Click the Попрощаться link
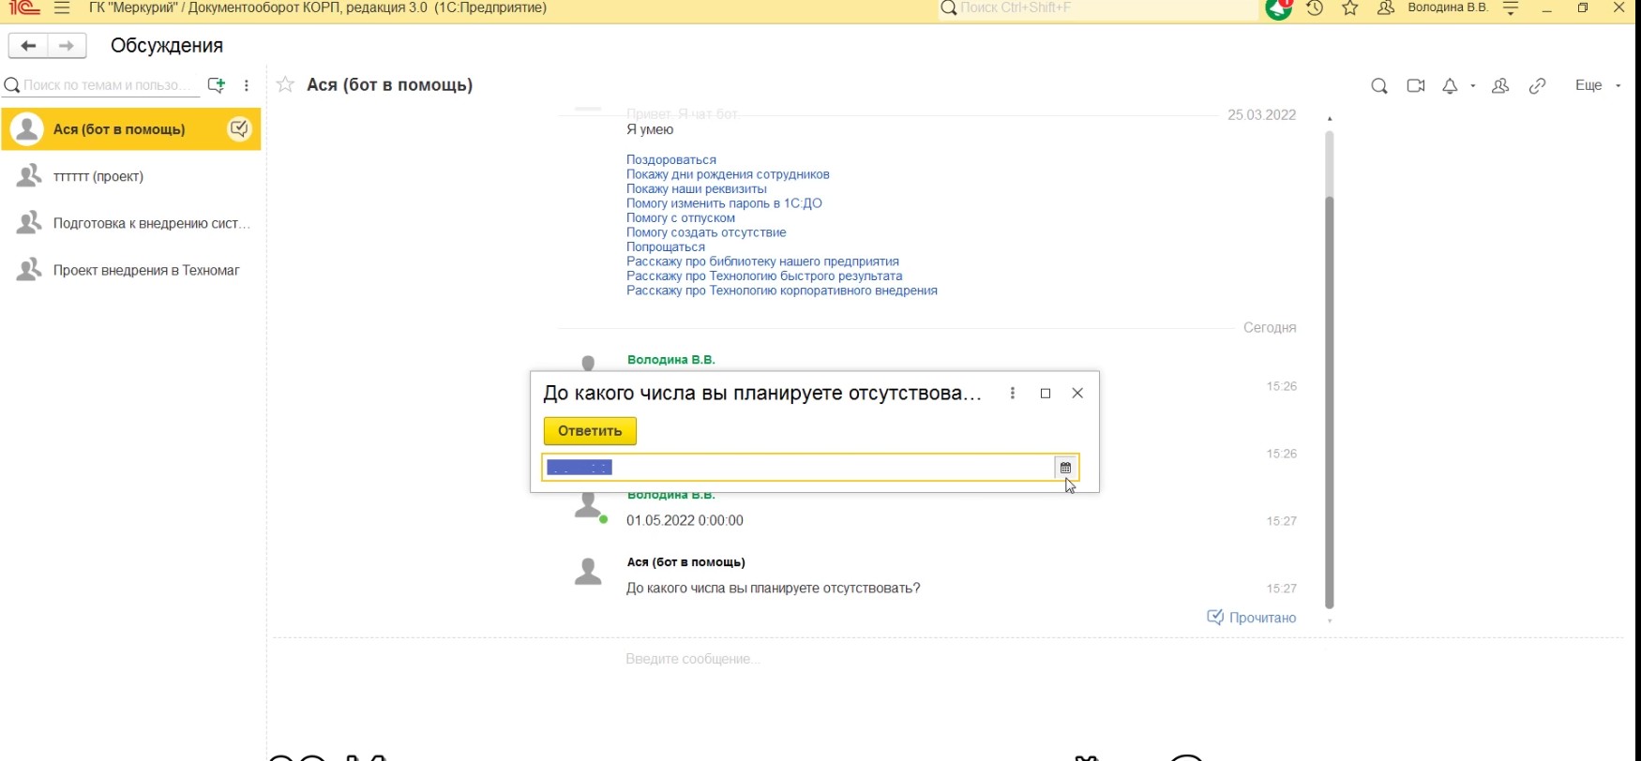1641x761 pixels. (666, 247)
